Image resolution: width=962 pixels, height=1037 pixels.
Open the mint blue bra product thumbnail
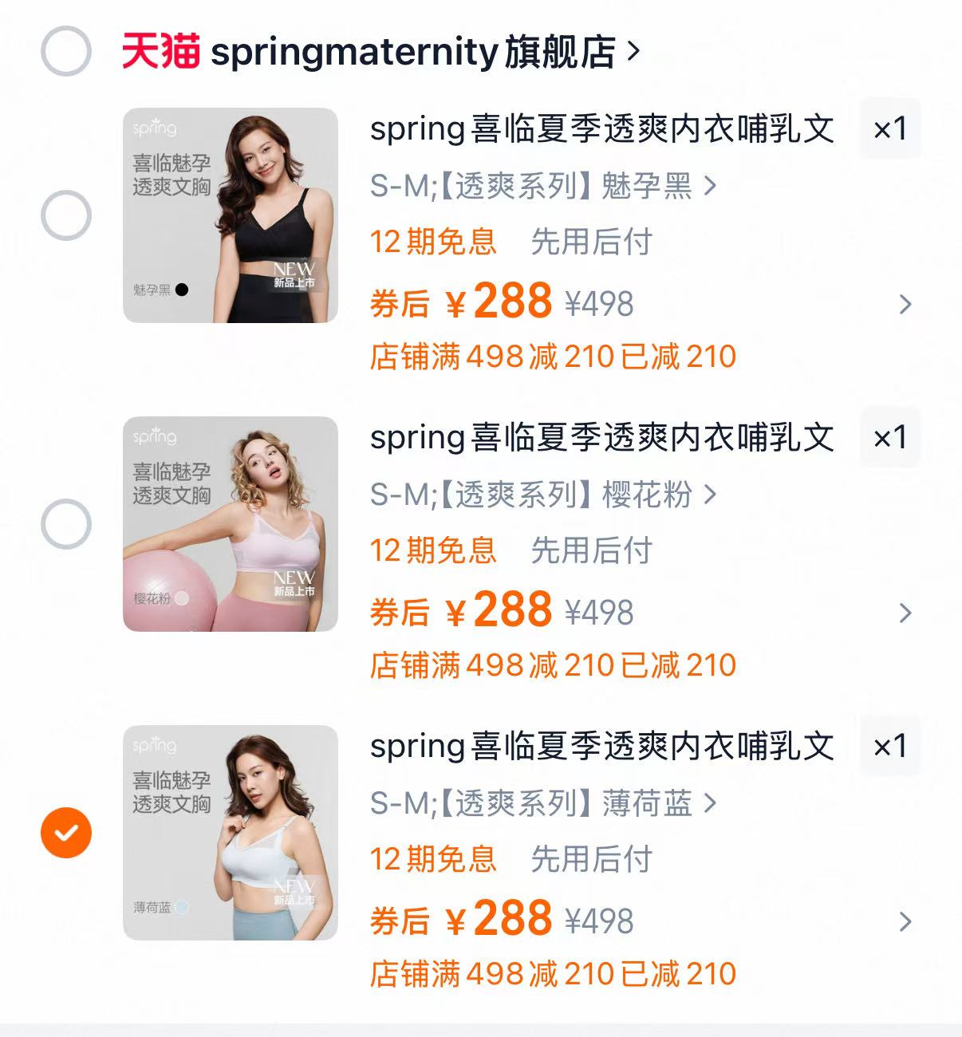point(231,833)
